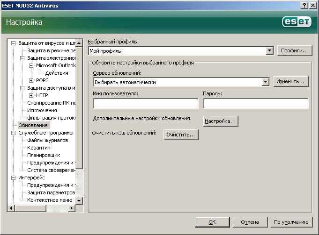Confirm settings with ОК
Image resolution: width=319 pixels, height=235 pixels.
tap(212, 222)
